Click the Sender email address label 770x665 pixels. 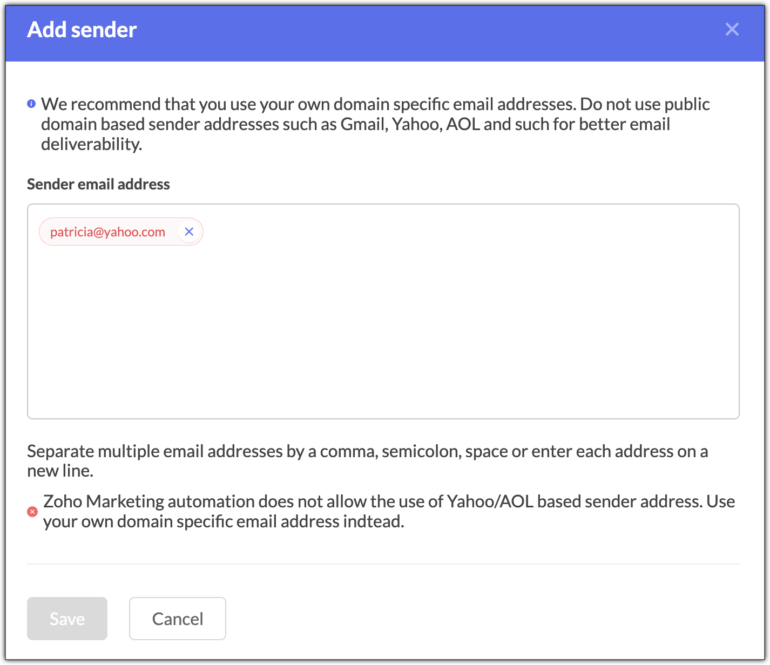point(98,185)
